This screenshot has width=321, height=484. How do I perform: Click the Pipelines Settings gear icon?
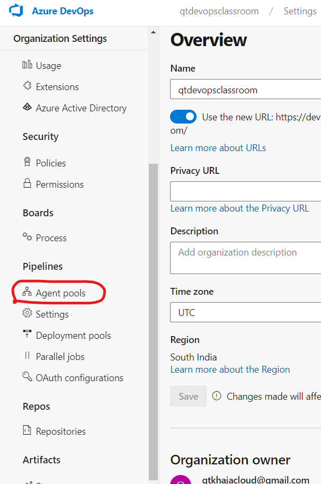(x=27, y=313)
